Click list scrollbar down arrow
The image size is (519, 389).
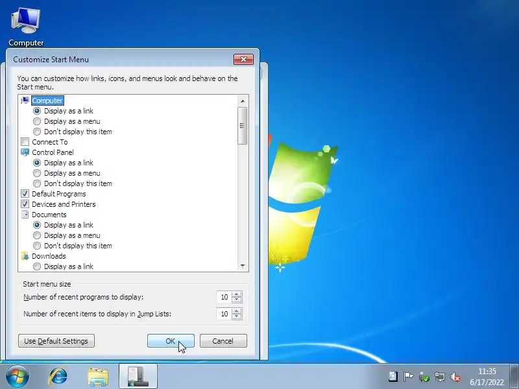pyautogui.click(x=243, y=266)
